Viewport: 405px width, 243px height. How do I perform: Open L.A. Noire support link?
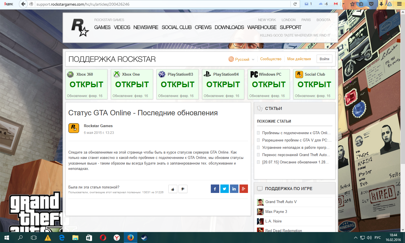[273, 221]
